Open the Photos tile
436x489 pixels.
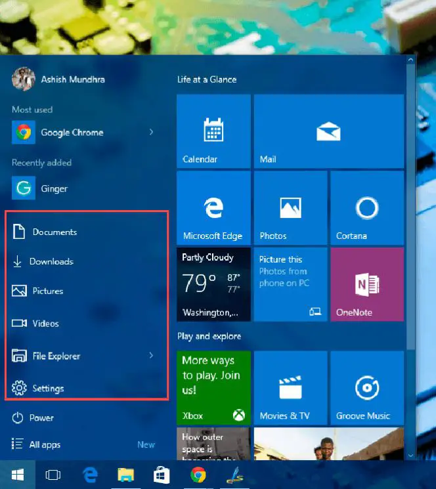click(290, 208)
